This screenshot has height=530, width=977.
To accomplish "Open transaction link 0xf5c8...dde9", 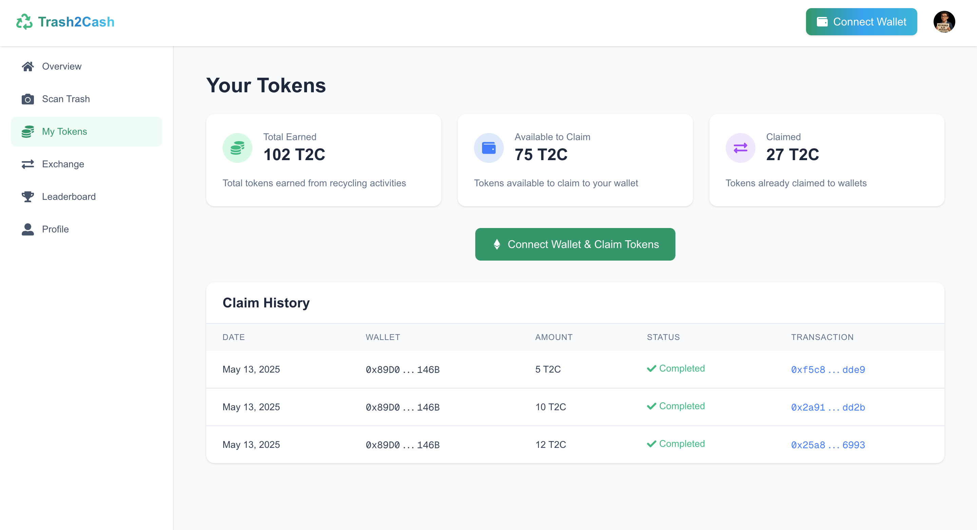I will click(x=828, y=370).
